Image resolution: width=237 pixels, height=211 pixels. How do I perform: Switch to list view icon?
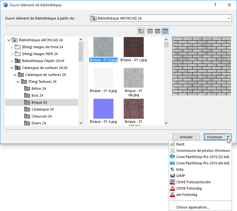pyautogui.click(x=150, y=31)
